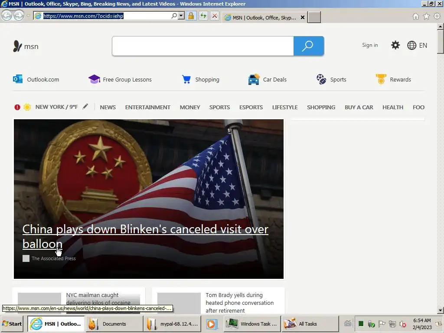This screenshot has height=333, width=444.
Task: Open the ESPORTS section
Action: pos(251,108)
